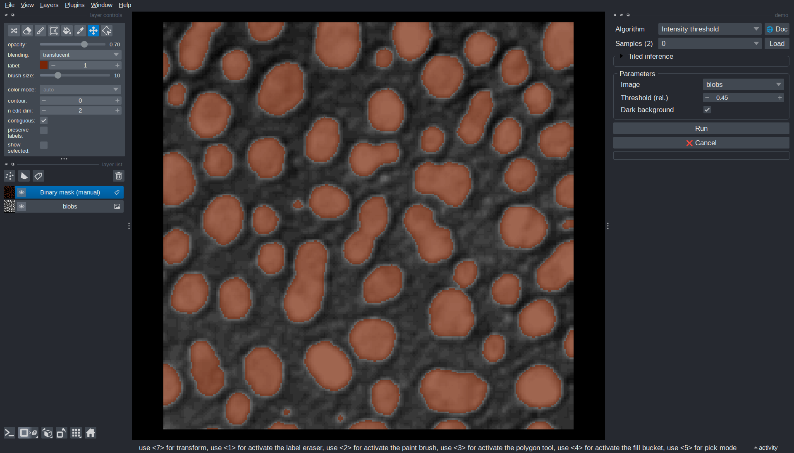Add a new points layer

[10, 176]
